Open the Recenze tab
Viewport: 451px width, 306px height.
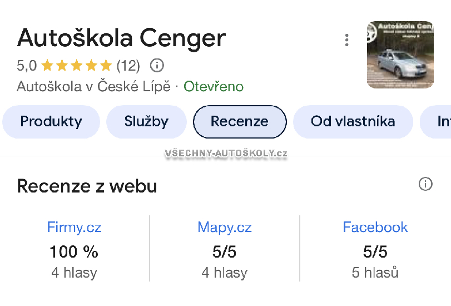click(x=240, y=121)
